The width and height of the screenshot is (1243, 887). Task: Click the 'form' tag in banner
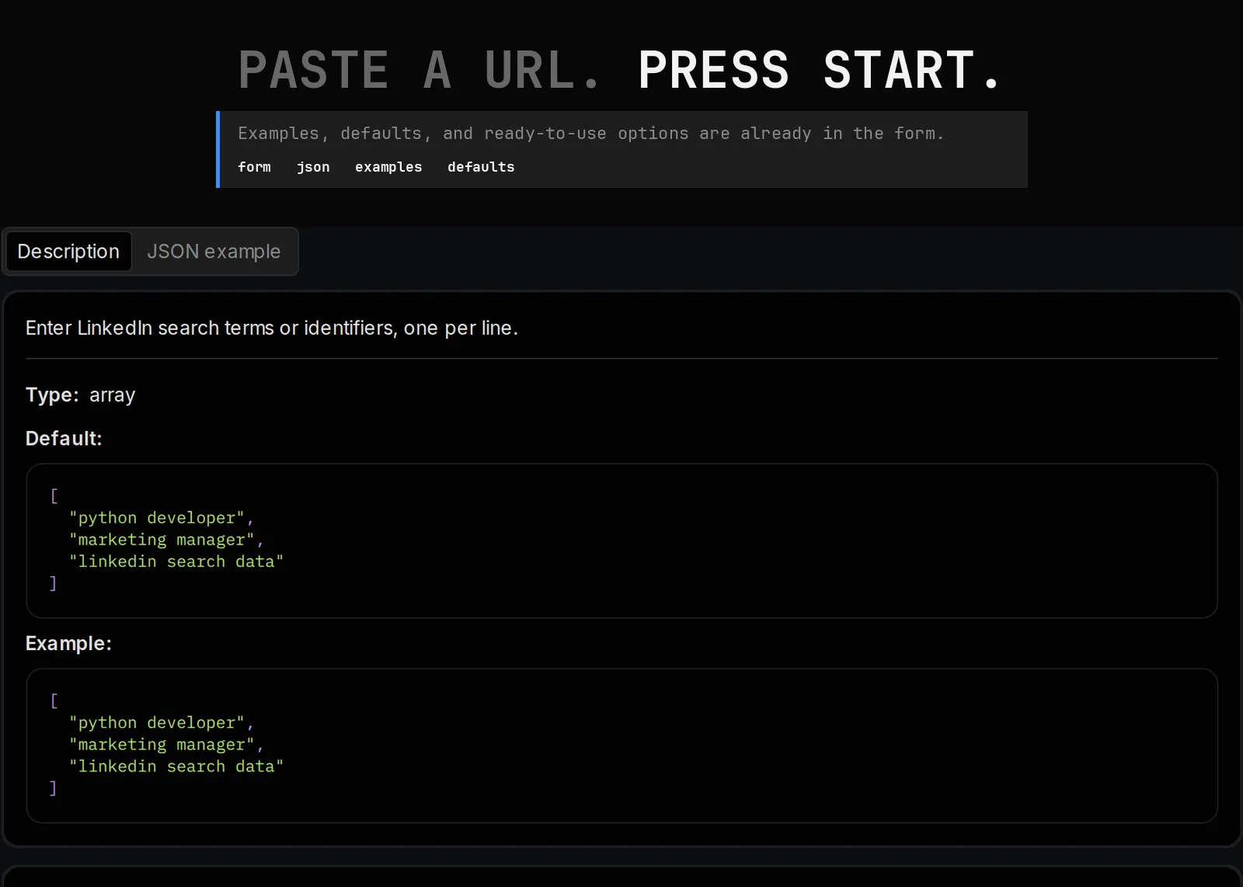pyautogui.click(x=254, y=167)
